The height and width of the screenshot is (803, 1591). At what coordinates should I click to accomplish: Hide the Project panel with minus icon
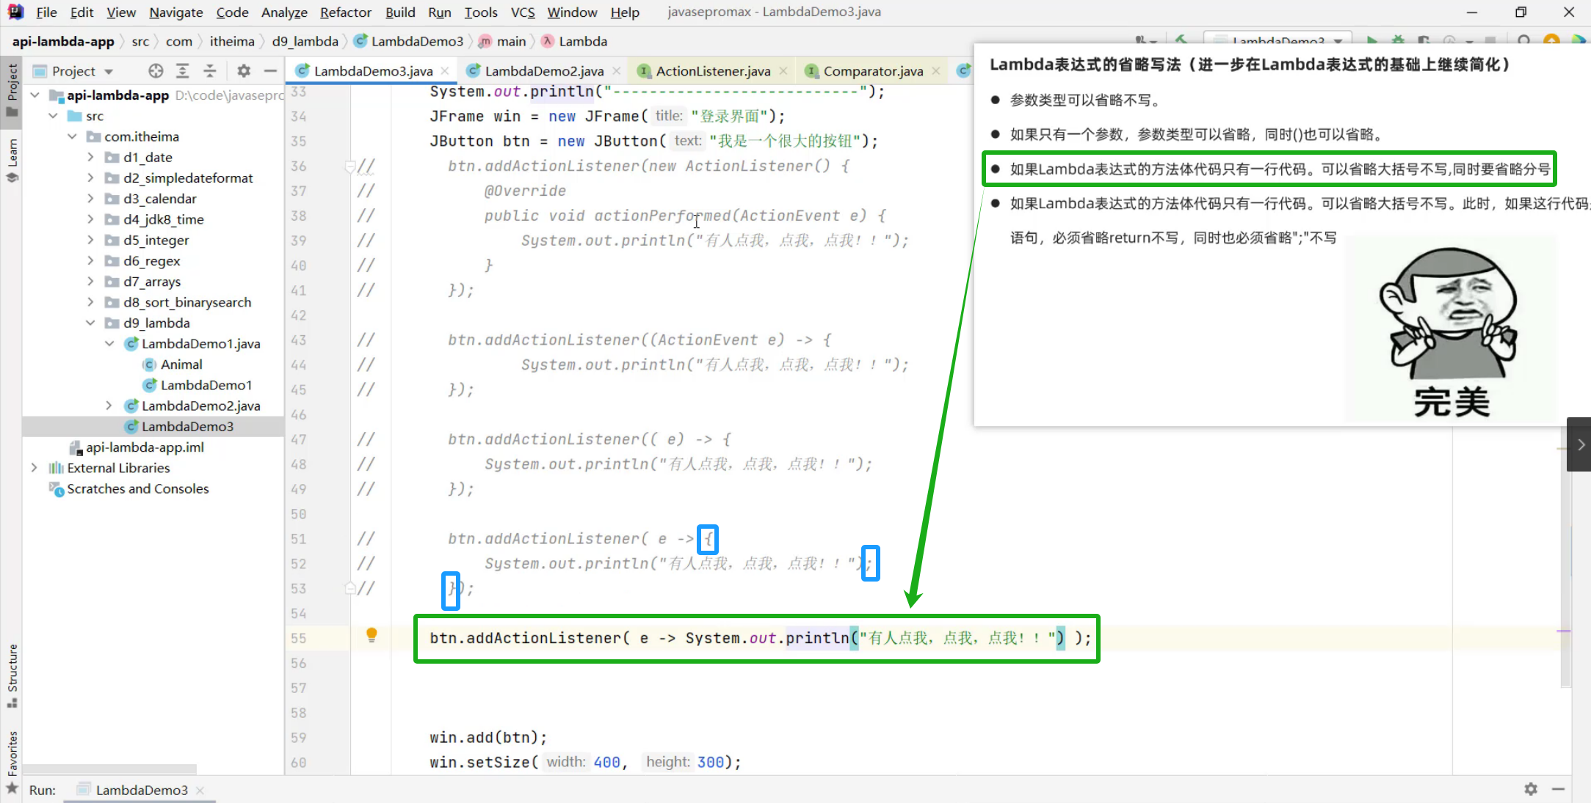click(270, 71)
